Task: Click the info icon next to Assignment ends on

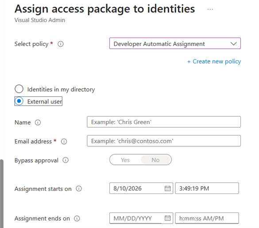Action: tap(77, 218)
